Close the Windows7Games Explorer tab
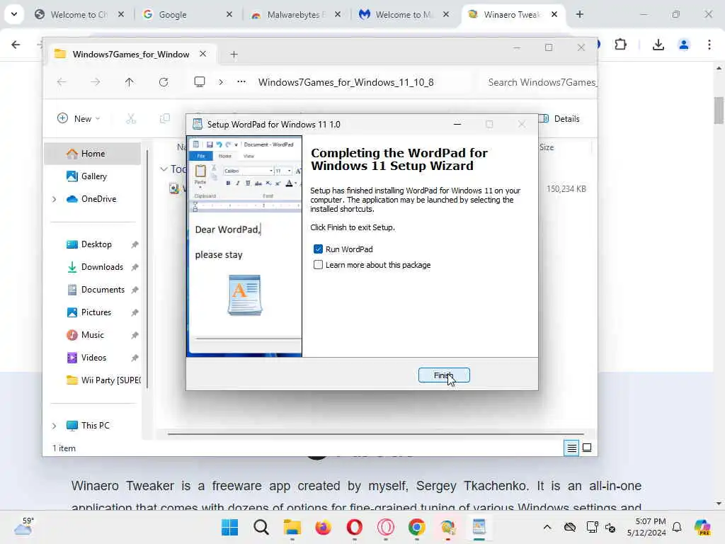 tap(202, 54)
